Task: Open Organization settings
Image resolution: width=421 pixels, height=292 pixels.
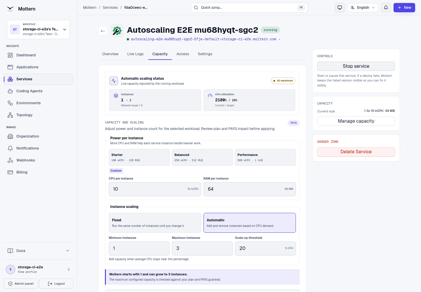Action: click(38, 136)
